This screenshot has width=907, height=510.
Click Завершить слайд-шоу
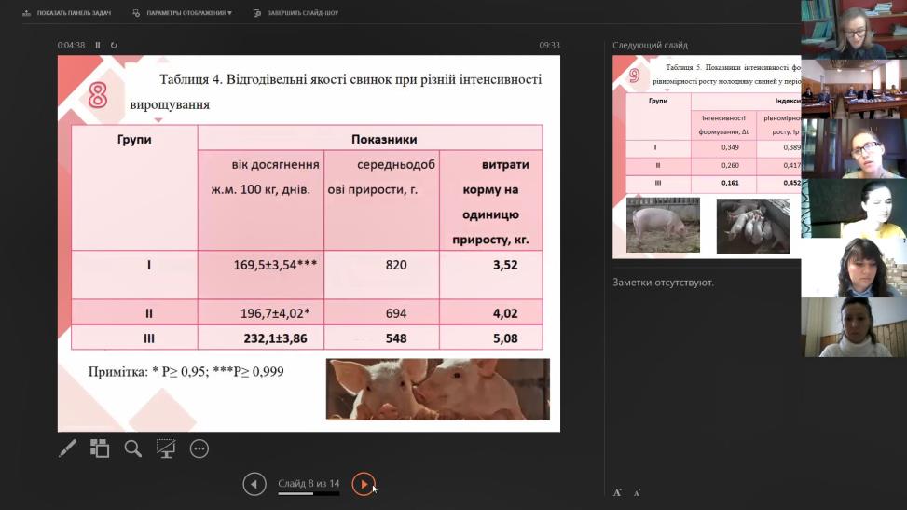pyautogui.click(x=292, y=14)
